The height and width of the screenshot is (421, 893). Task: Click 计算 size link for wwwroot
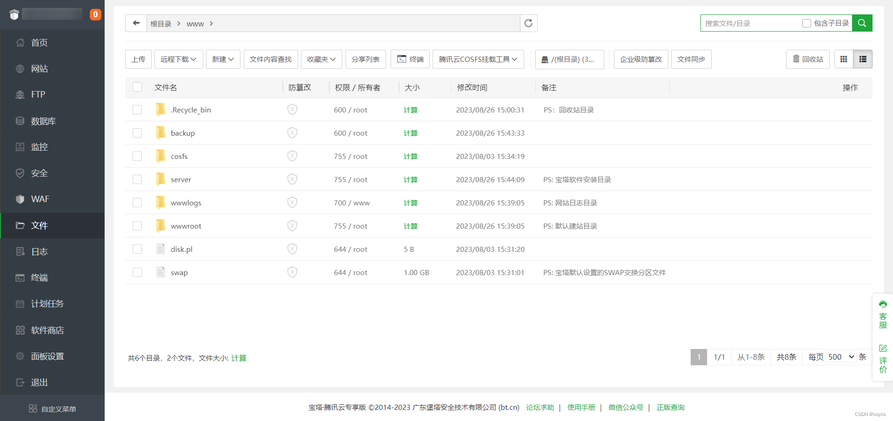[411, 226]
